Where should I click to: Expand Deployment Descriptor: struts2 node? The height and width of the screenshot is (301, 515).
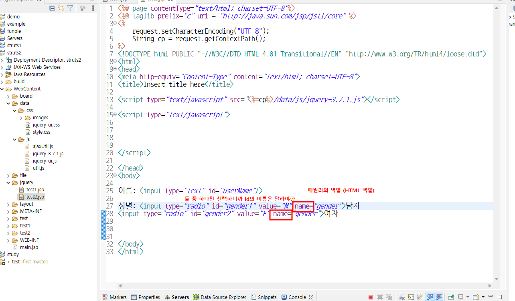(2, 60)
